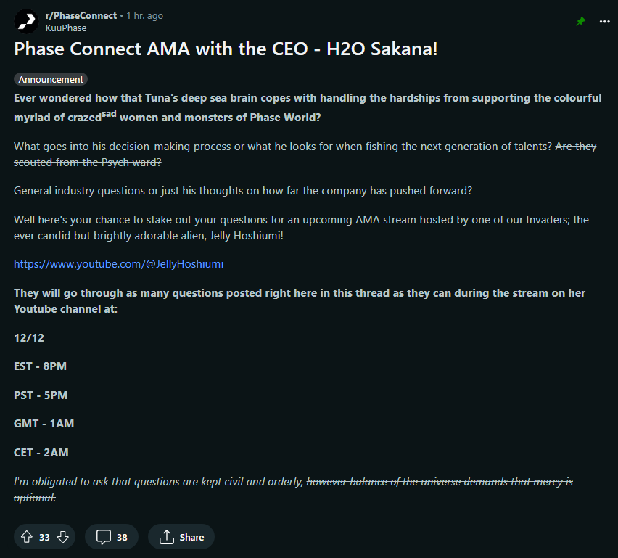Image resolution: width=618 pixels, height=558 pixels.
Task: Select the Announcement flair tag
Action: [51, 79]
